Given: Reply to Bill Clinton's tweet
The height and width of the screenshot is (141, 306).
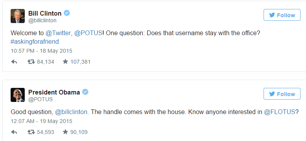Looking at the screenshot, I should point(14,62).
